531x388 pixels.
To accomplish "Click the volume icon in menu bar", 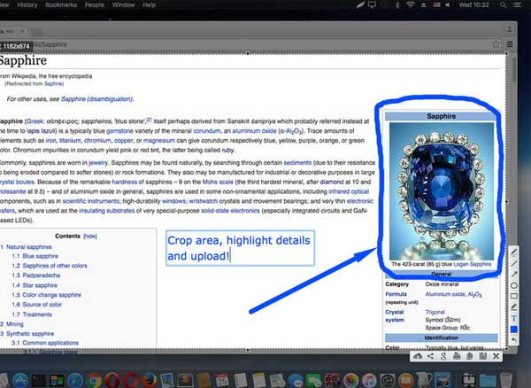I will click(448, 4).
